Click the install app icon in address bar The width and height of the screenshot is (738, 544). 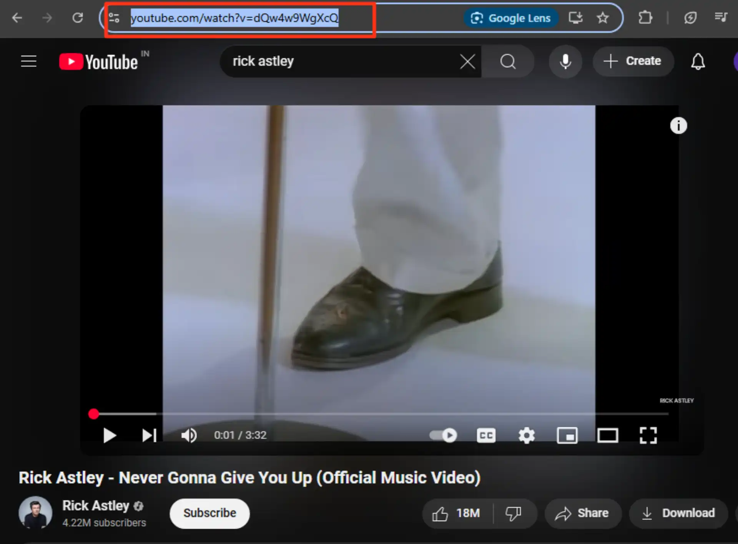575,18
